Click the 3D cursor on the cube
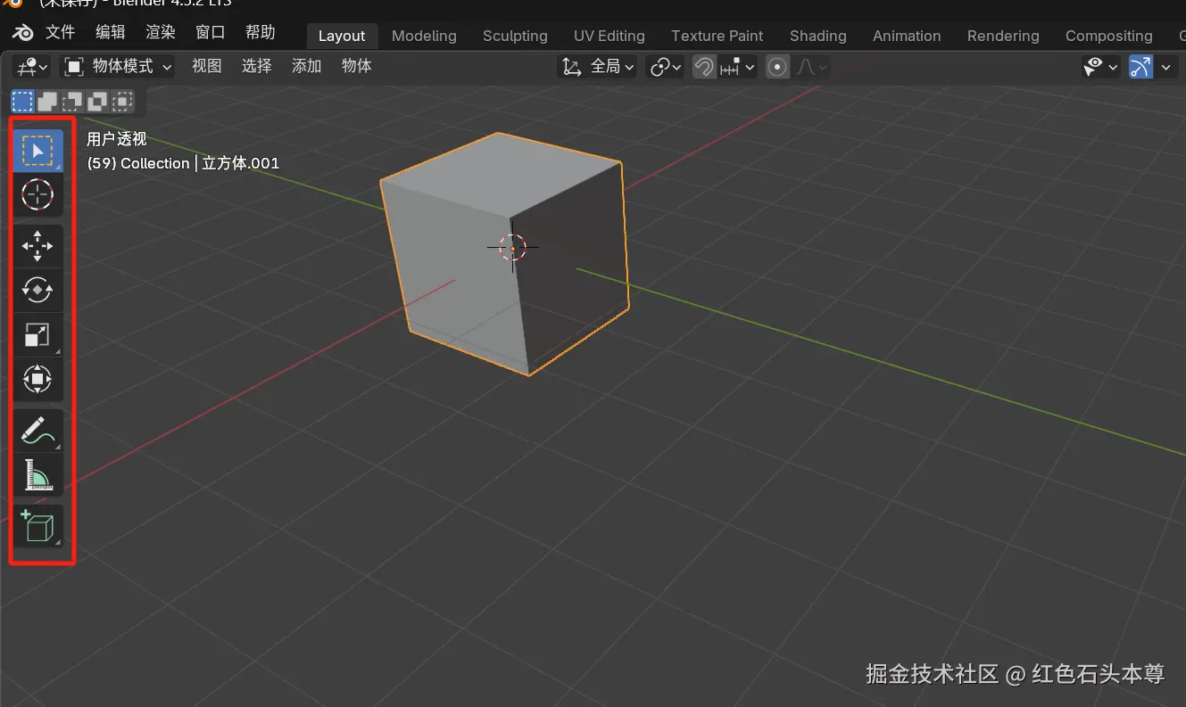The image size is (1186, 707). pyautogui.click(x=513, y=247)
